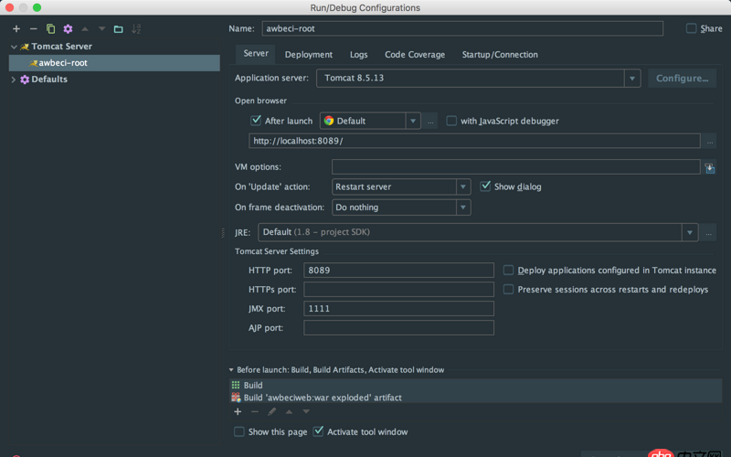Move before-launch task up
This screenshot has height=457, width=731.
click(x=289, y=412)
